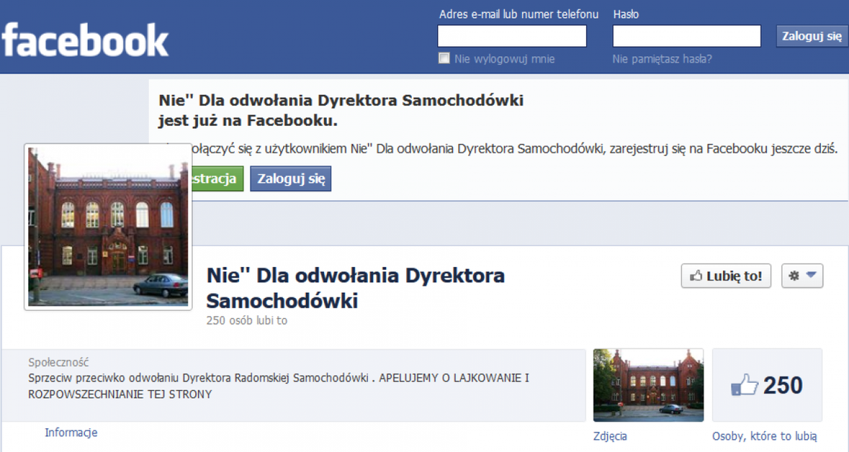Open the Zdjęcia photo thumbnail
The image size is (849, 452).
[x=648, y=385]
